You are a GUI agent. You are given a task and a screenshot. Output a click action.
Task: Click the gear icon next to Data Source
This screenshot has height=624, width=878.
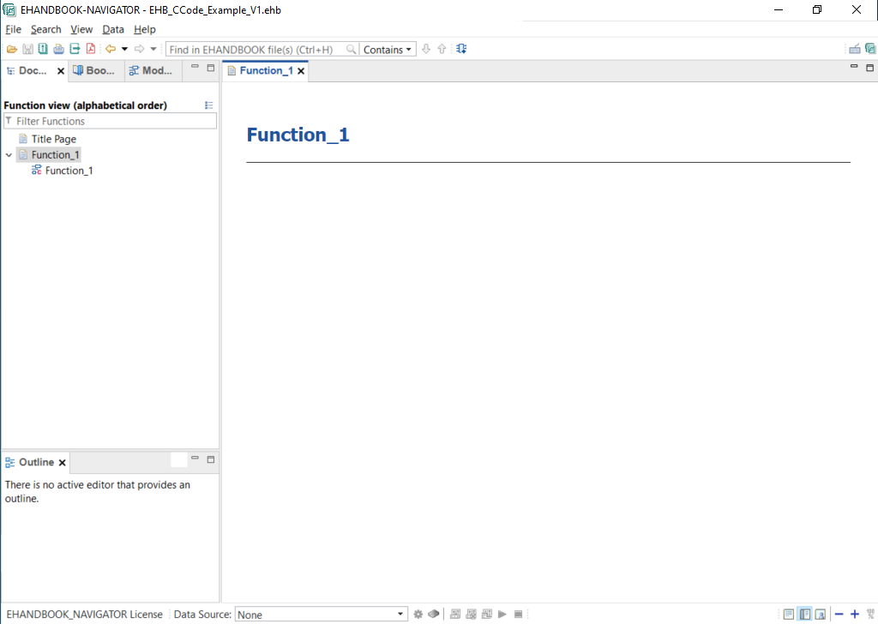(x=418, y=614)
